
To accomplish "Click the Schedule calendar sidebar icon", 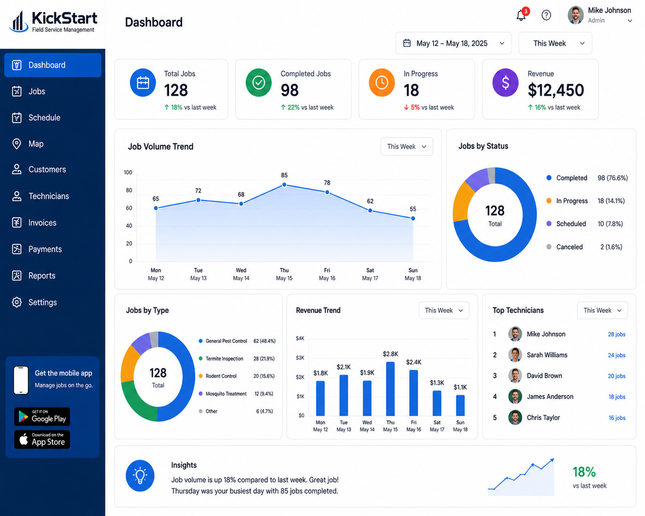I will click(17, 118).
